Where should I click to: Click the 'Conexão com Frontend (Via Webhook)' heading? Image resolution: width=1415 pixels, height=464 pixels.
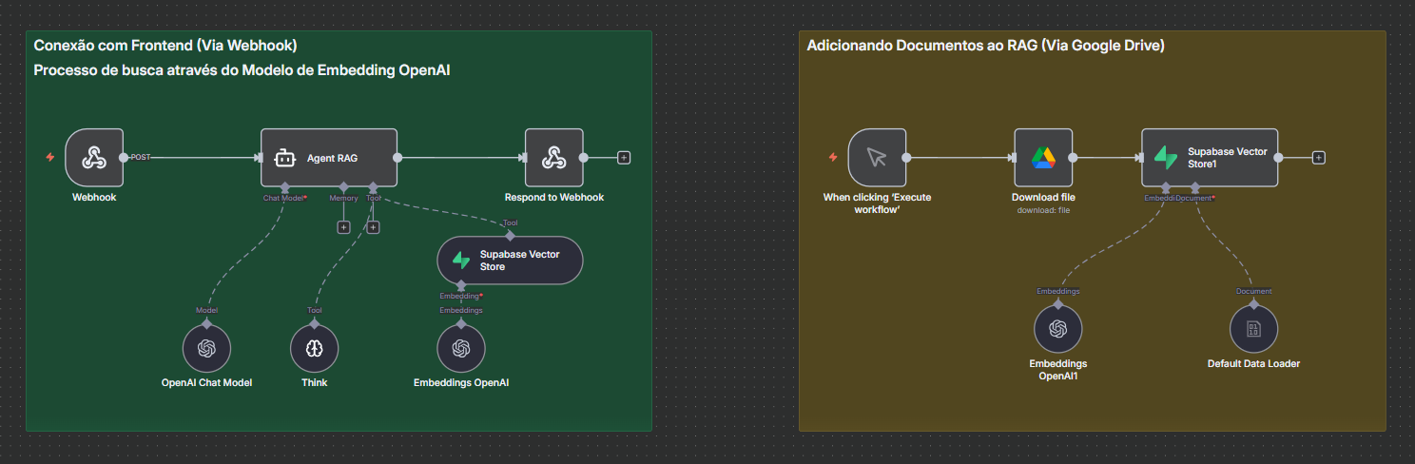(165, 45)
